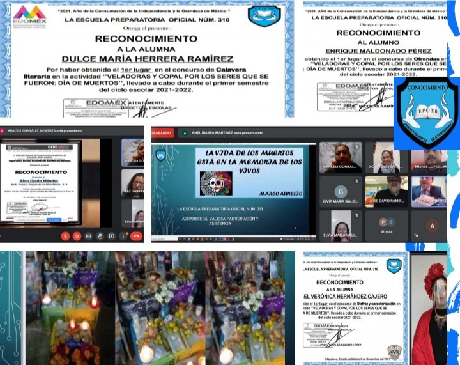Select the ARACELI GONZAL... participant tile in right Meet

(x=341, y=157)
